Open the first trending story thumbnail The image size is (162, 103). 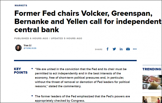(152, 82)
